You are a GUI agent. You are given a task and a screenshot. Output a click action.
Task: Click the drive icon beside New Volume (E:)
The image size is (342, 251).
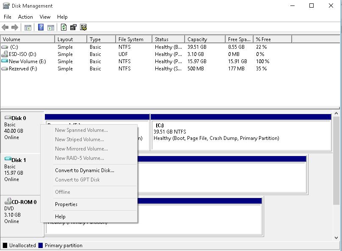5,61
